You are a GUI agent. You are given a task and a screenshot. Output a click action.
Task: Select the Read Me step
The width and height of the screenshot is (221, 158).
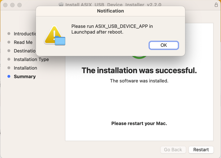[x=23, y=42]
